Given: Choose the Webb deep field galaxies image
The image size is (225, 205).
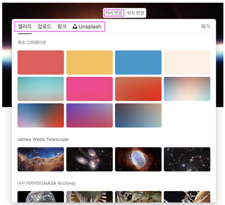Looking at the screenshot, I should [x=187, y=159].
